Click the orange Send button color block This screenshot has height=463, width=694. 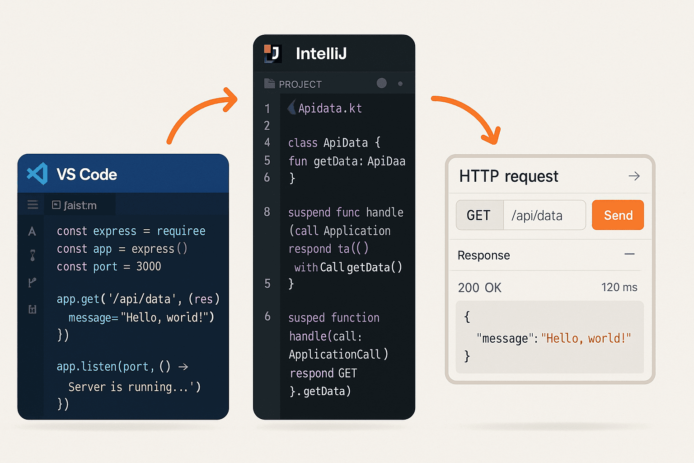tap(618, 215)
